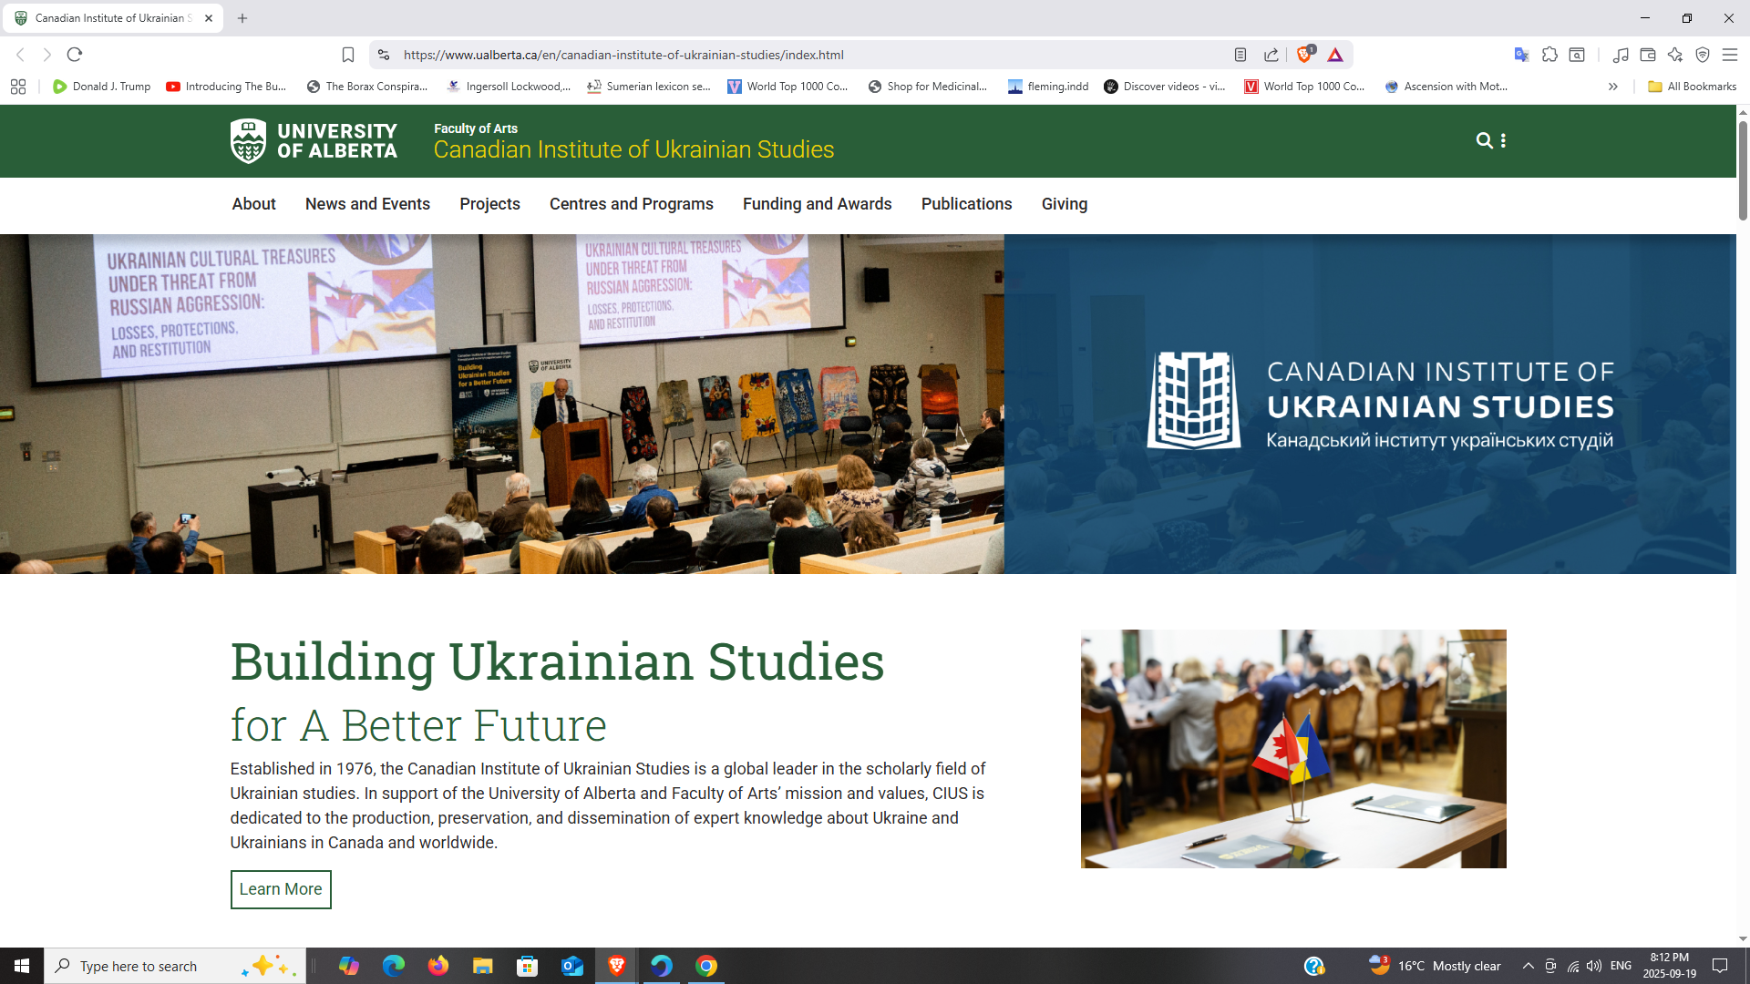Open the Projects menu

coord(489,204)
